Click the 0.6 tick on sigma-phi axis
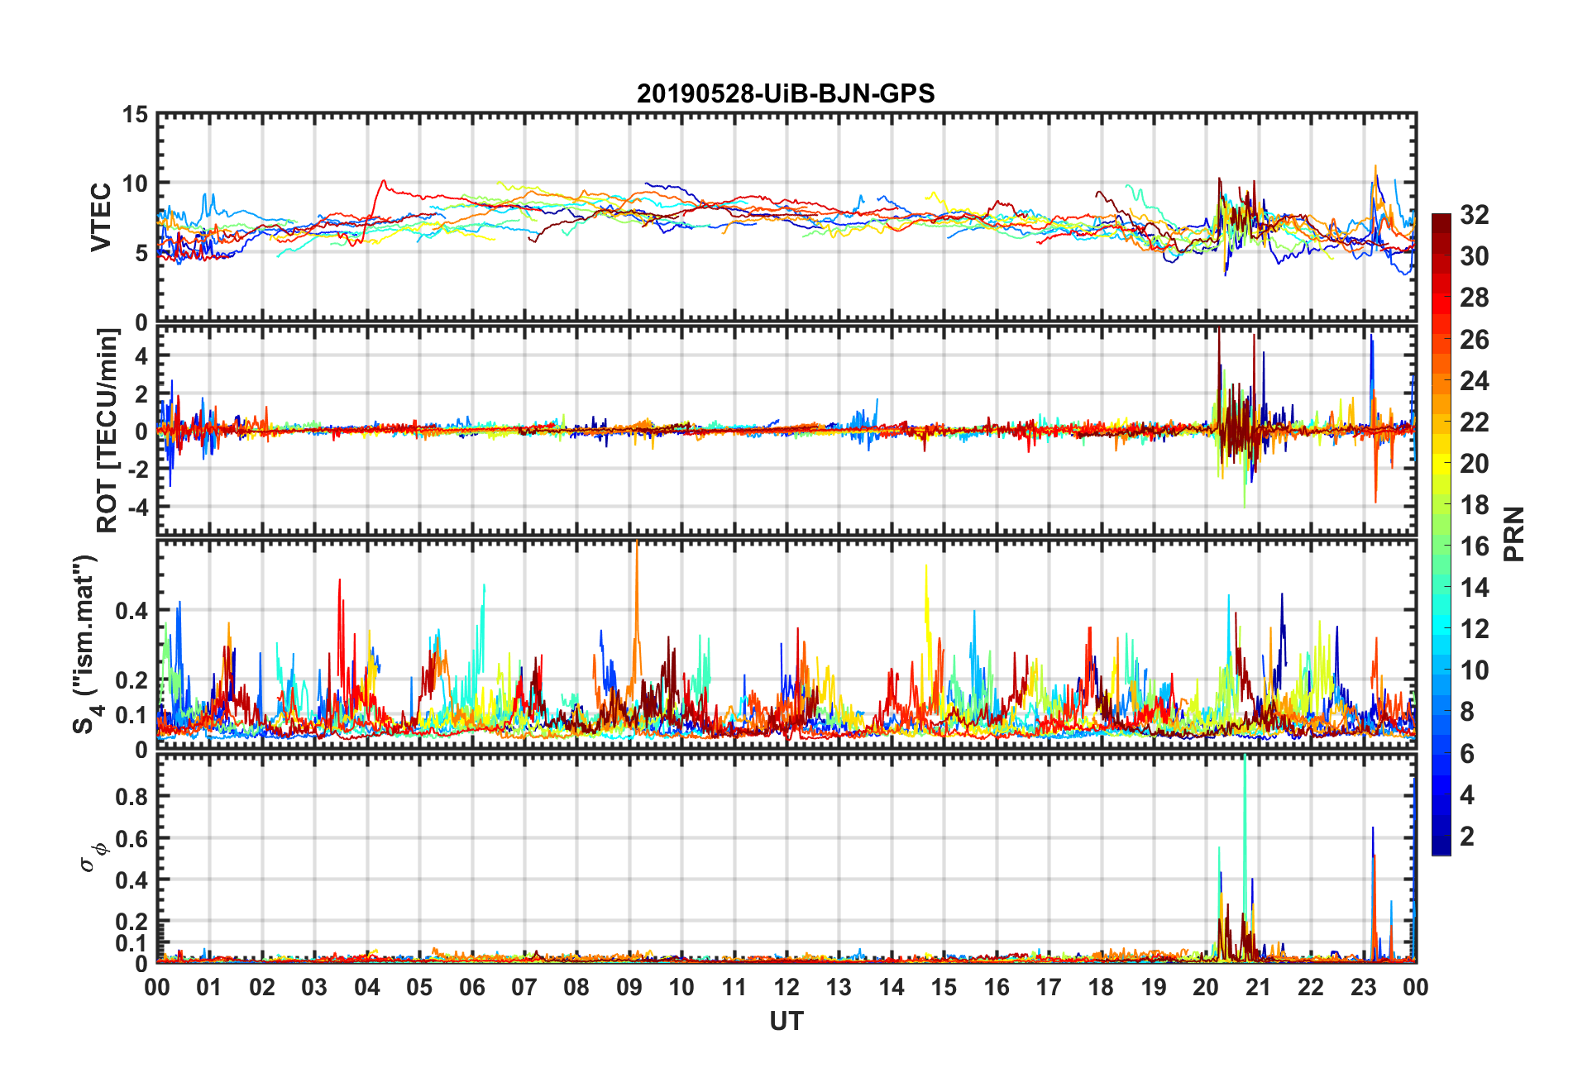 [132, 838]
